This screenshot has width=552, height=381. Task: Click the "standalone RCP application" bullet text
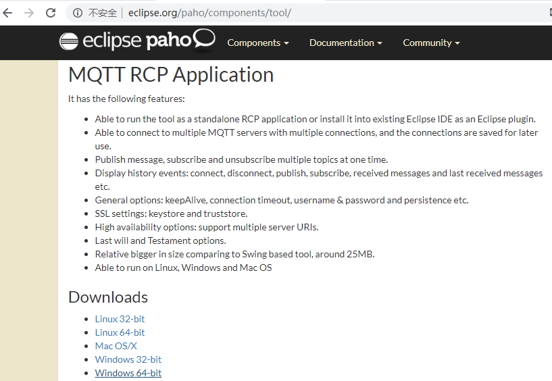click(x=315, y=120)
